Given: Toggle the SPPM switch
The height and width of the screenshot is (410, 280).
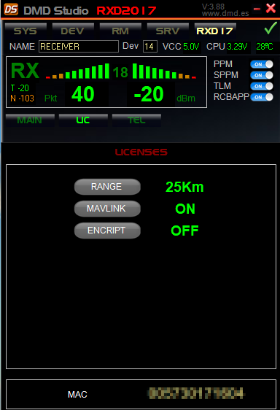Looking at the screenshot, I should coord(262,75).
